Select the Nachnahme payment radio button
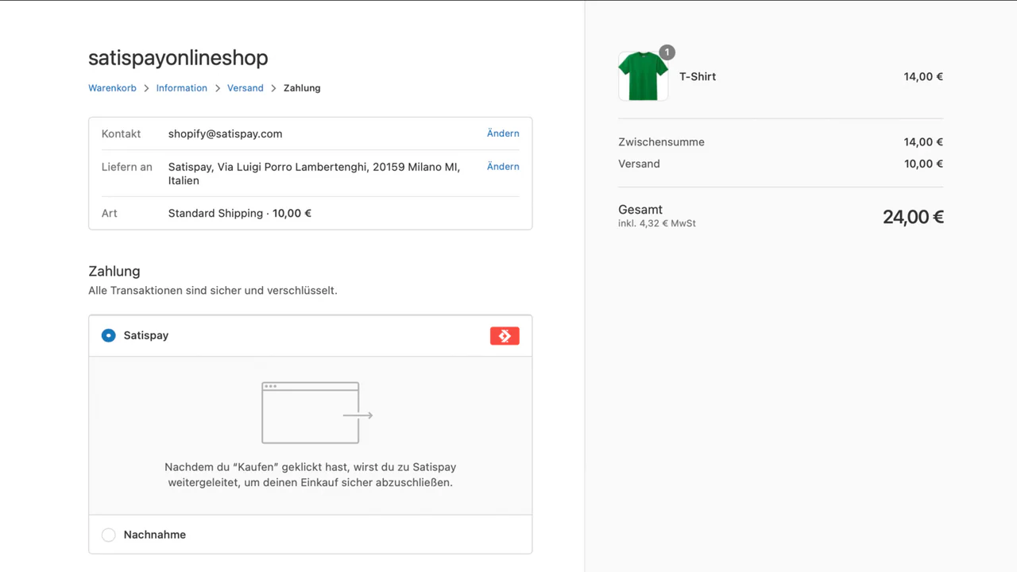Image resolution: width=1017 pixels, height=572 pixels. [109, 535]
